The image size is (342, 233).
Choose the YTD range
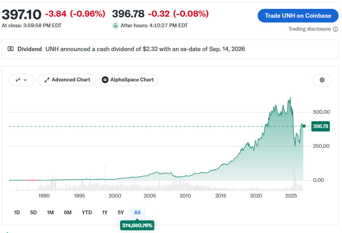tap(87, 213)
